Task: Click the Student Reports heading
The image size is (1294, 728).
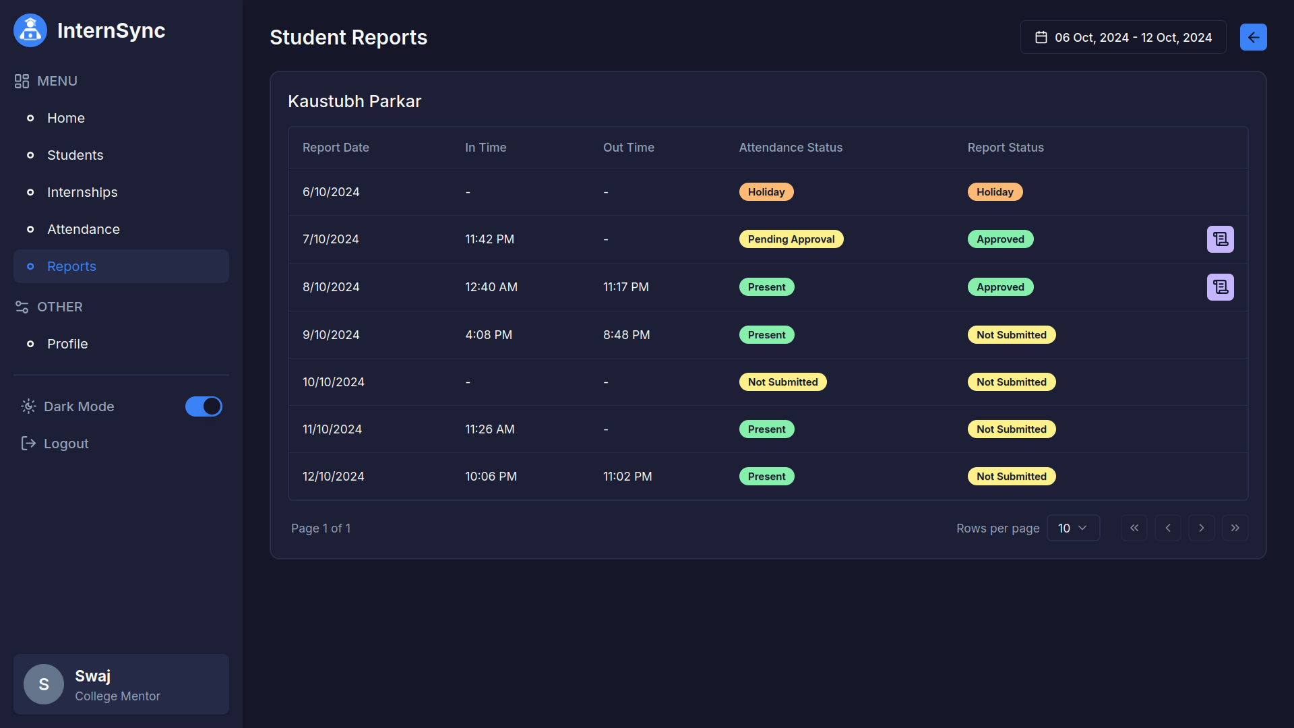Action: 348,38
